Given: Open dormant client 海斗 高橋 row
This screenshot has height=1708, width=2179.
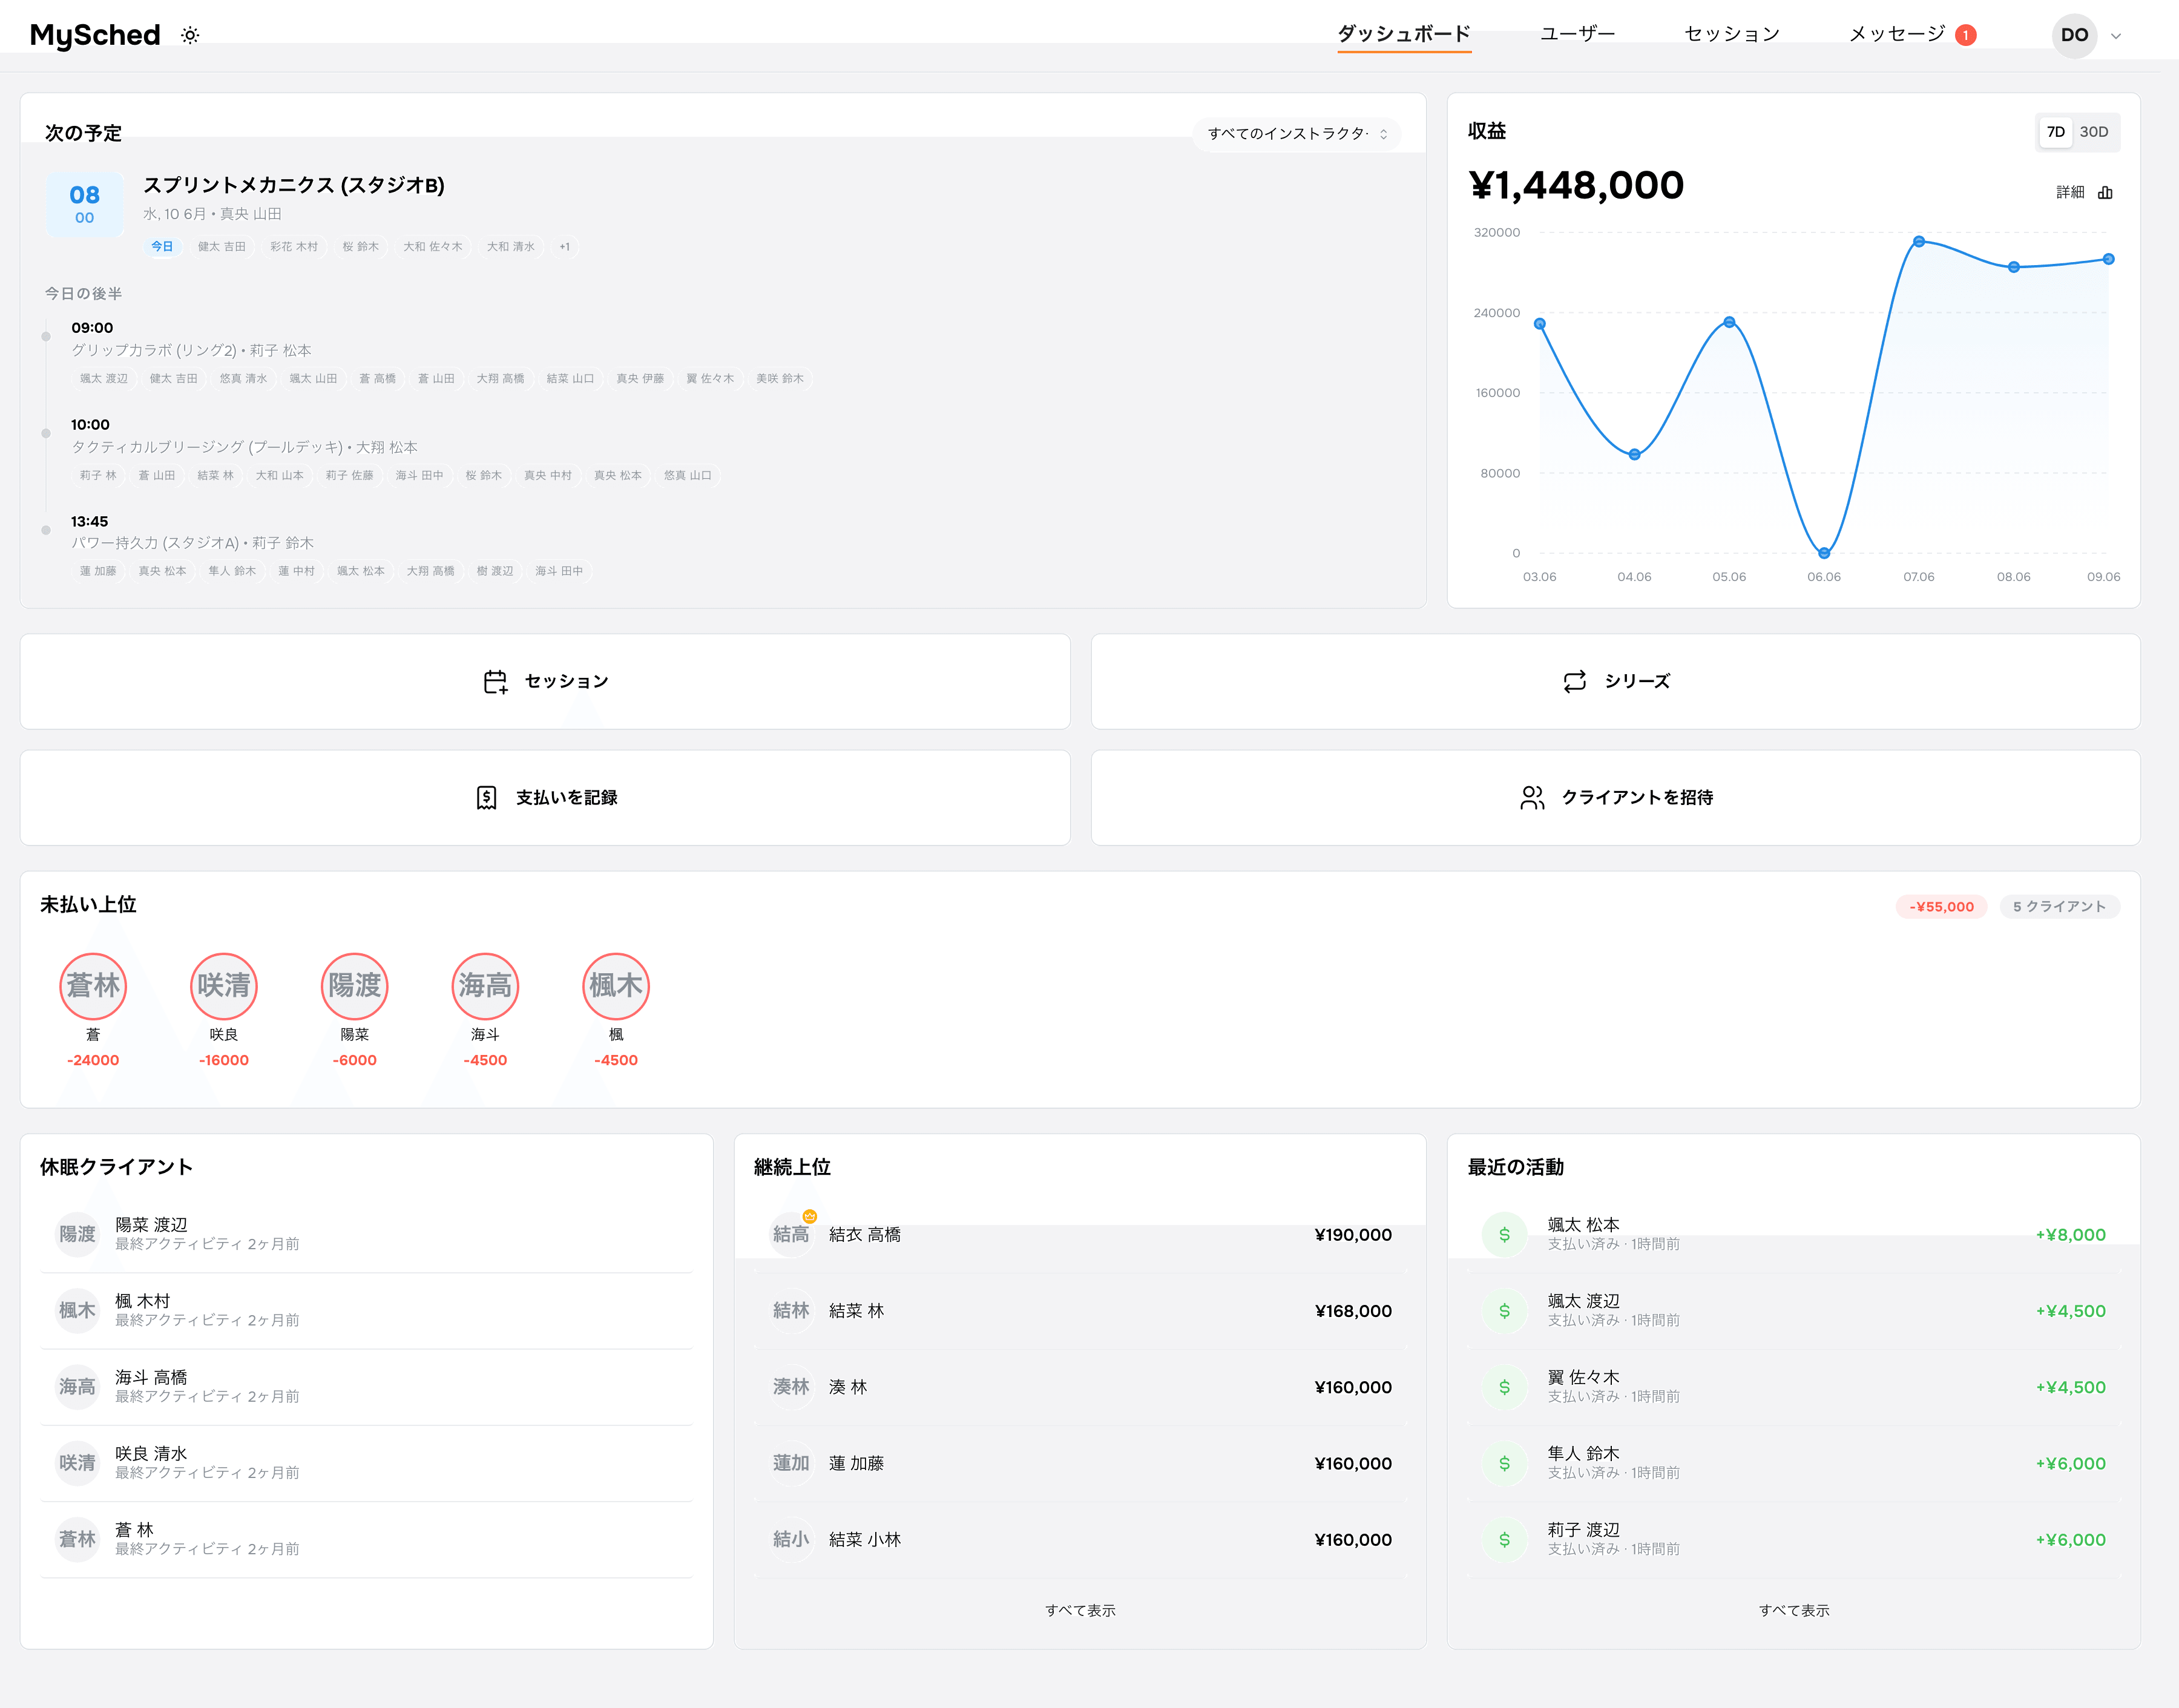Looking at the screenshot, I should [367, 1386].
